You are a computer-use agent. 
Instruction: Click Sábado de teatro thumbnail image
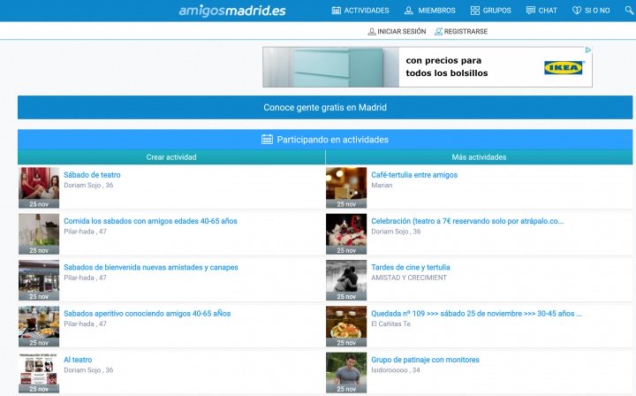click(39, 187)
